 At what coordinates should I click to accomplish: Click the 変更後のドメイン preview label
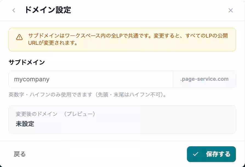[36, 114]
